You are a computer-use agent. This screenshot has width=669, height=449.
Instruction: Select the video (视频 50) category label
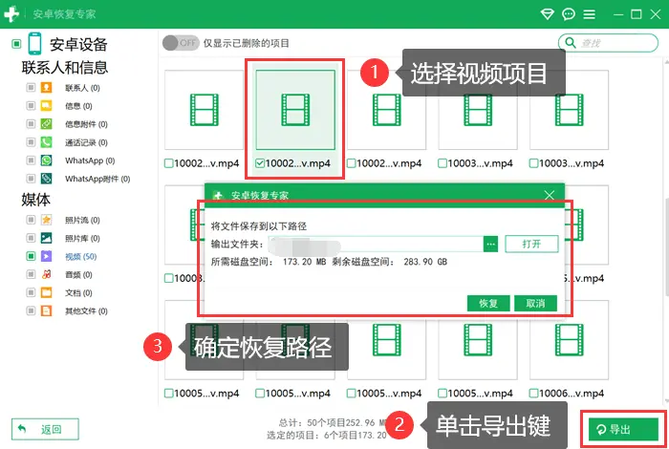click(80, 256)
